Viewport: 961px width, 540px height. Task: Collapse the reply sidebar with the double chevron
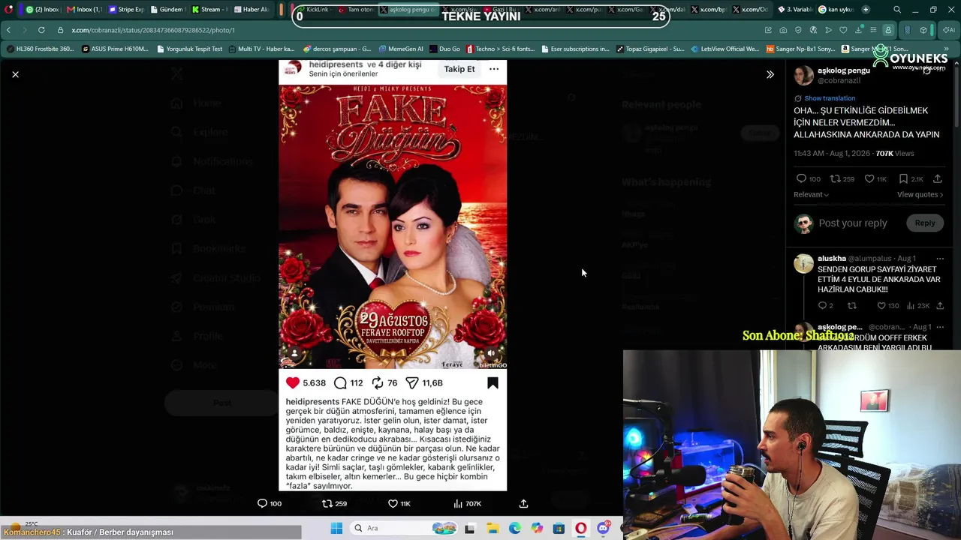coord(770,74)
